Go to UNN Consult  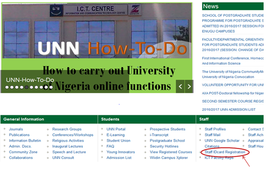click(63, 158)
